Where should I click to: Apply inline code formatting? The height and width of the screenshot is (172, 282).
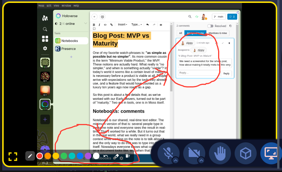click(x=105, y=25)
